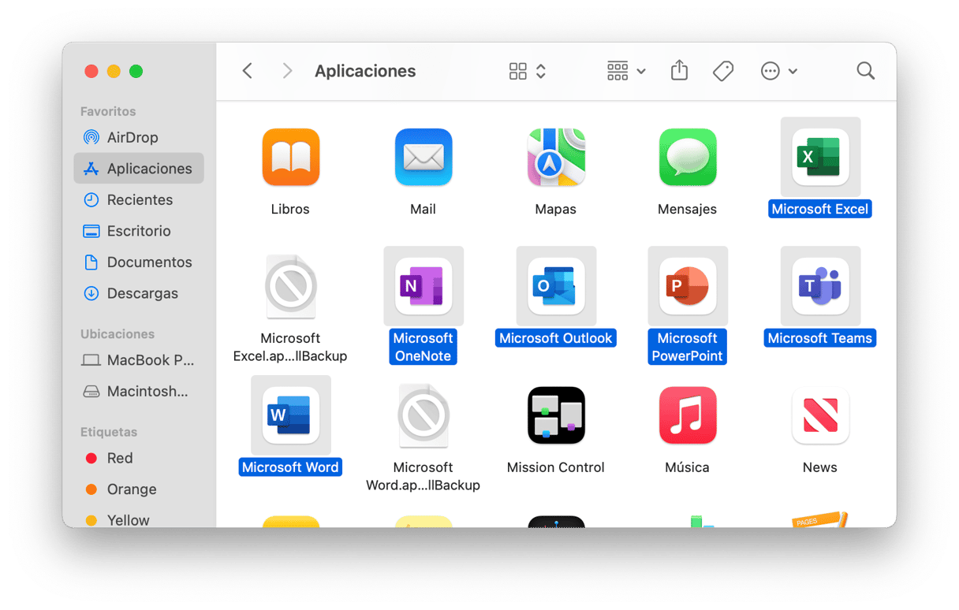959x610 pixels.
Task: Select the MacBook P... location
Action: pos(139,360)
